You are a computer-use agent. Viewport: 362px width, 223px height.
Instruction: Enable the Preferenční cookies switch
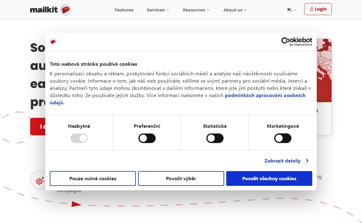tap(147, 138)
